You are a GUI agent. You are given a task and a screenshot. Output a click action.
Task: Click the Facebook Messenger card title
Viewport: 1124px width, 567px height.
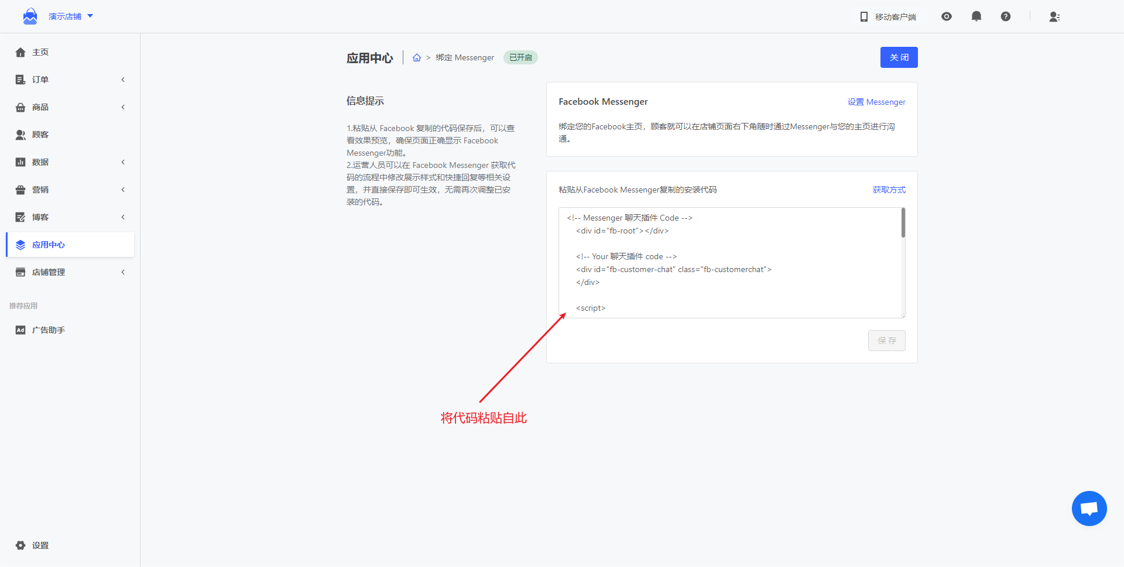(603, 102)
